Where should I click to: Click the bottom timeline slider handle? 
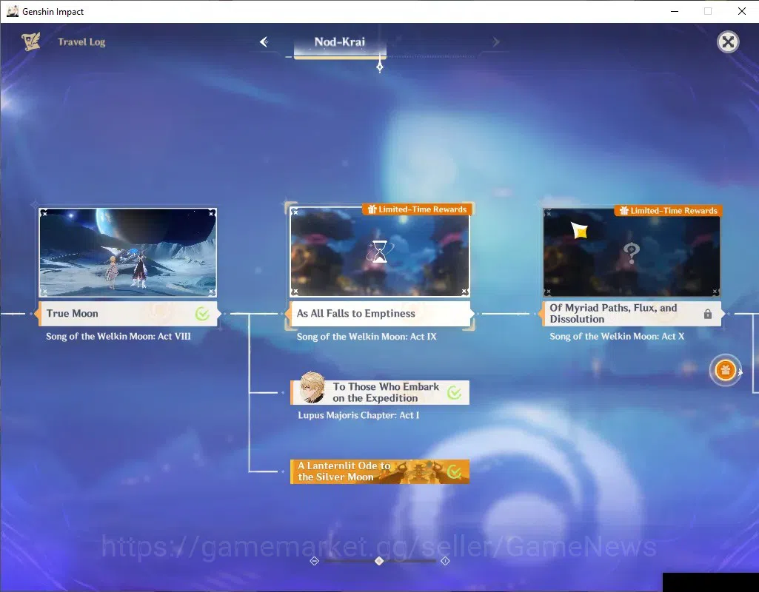pyautogui.click(x=379, y=561)
